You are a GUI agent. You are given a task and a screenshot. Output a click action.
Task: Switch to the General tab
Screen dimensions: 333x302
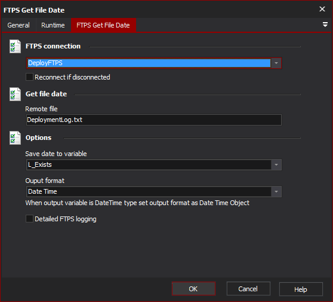click(18, 25)
